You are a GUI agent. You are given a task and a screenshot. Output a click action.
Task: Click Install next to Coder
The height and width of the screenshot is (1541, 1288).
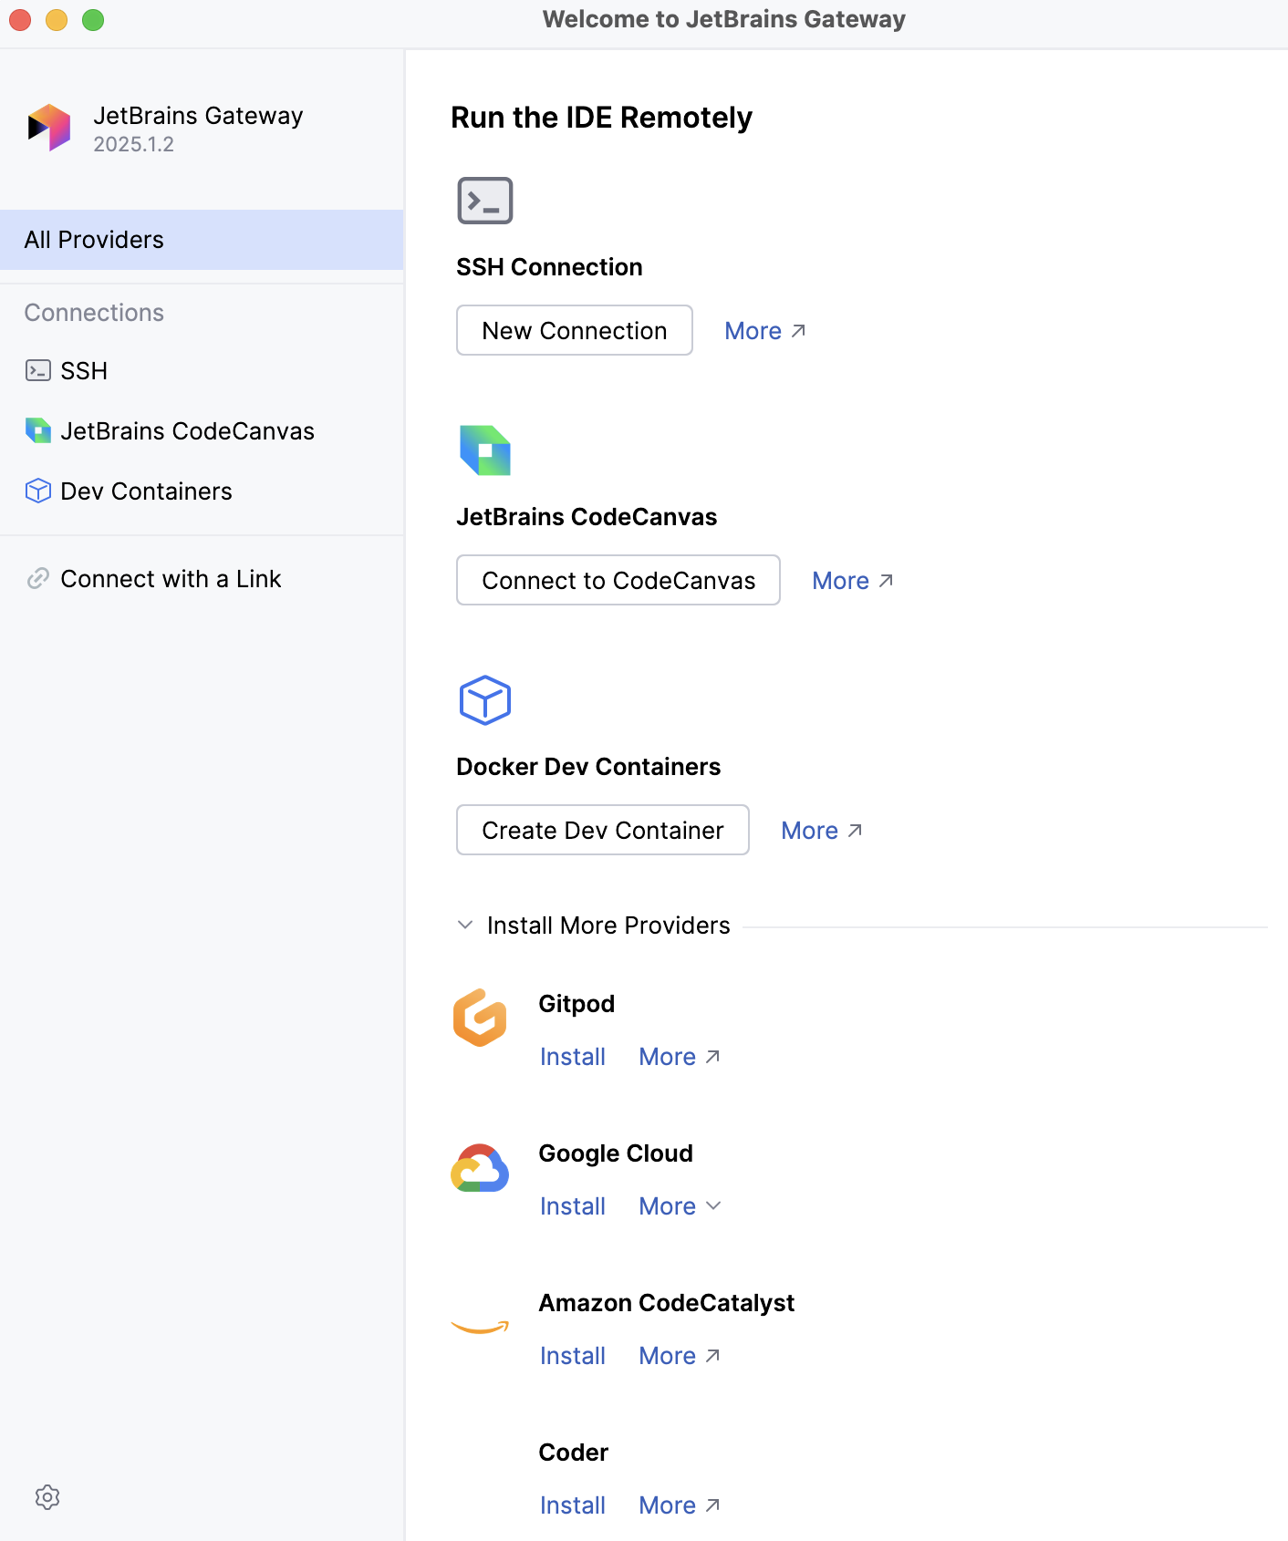(x=573, y=1505)
